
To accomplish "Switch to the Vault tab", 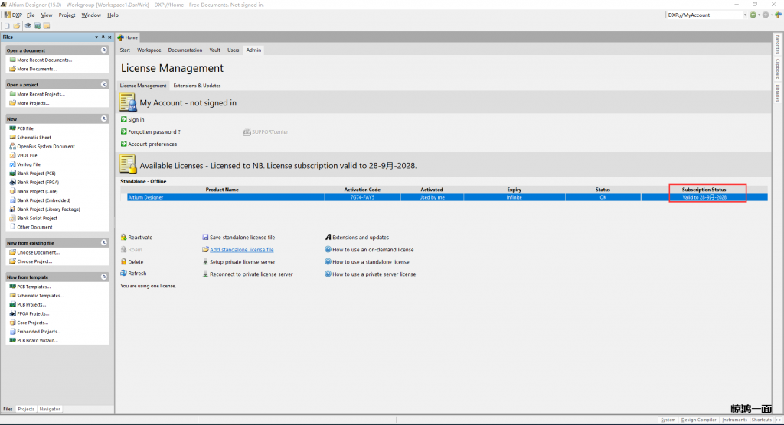I will coord(215,50).
